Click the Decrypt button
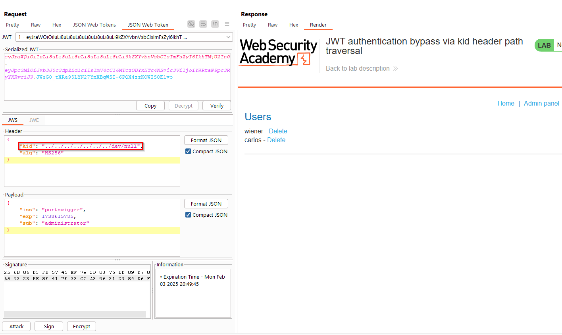This screenshot has width=562, height=335. [x=183, y=106]
